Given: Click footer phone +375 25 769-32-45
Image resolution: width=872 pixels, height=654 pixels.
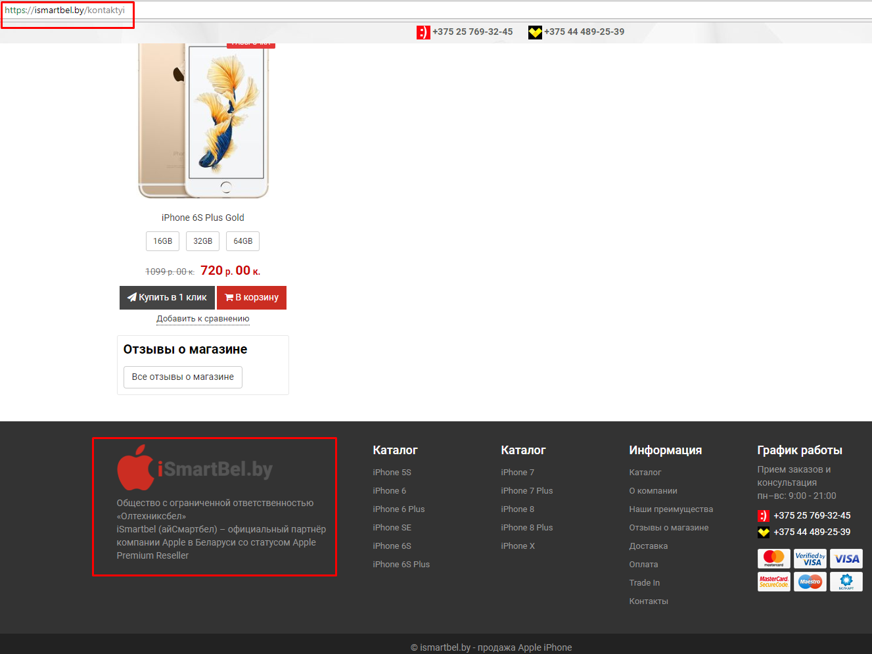Looking at the screenshot, I should (812, 516).
